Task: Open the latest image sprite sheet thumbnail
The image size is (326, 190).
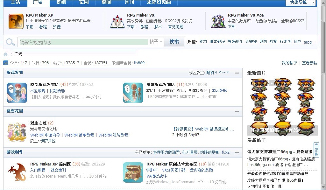Action: (282, 107)
